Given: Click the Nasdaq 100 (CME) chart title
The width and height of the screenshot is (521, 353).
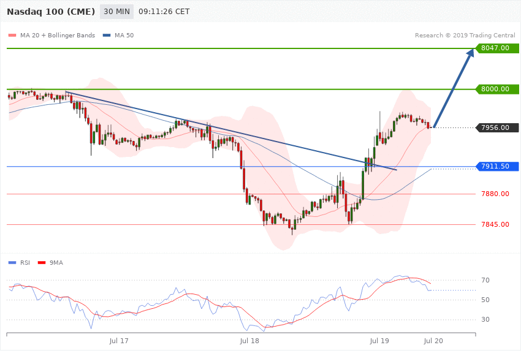Looking at the screenshot, I should (51, 12).
